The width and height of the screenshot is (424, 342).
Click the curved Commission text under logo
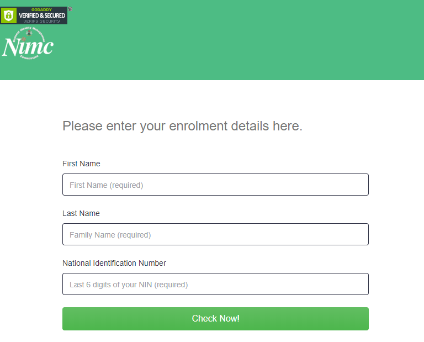point(29,57)
